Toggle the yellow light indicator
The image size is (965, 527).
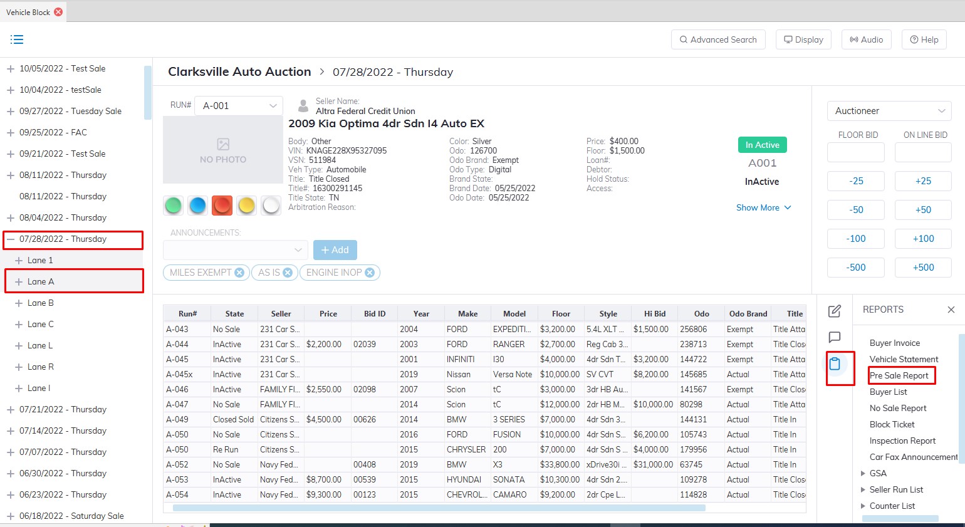(247, 205)
